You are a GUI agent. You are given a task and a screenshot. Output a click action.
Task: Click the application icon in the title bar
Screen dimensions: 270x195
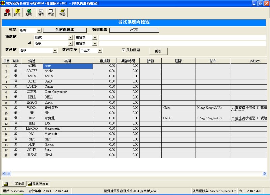tap(3, 3)
